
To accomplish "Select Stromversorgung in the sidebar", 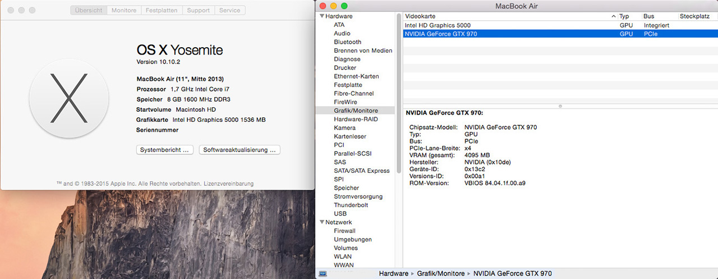I will pyautogui.click(x=358, y=196).
